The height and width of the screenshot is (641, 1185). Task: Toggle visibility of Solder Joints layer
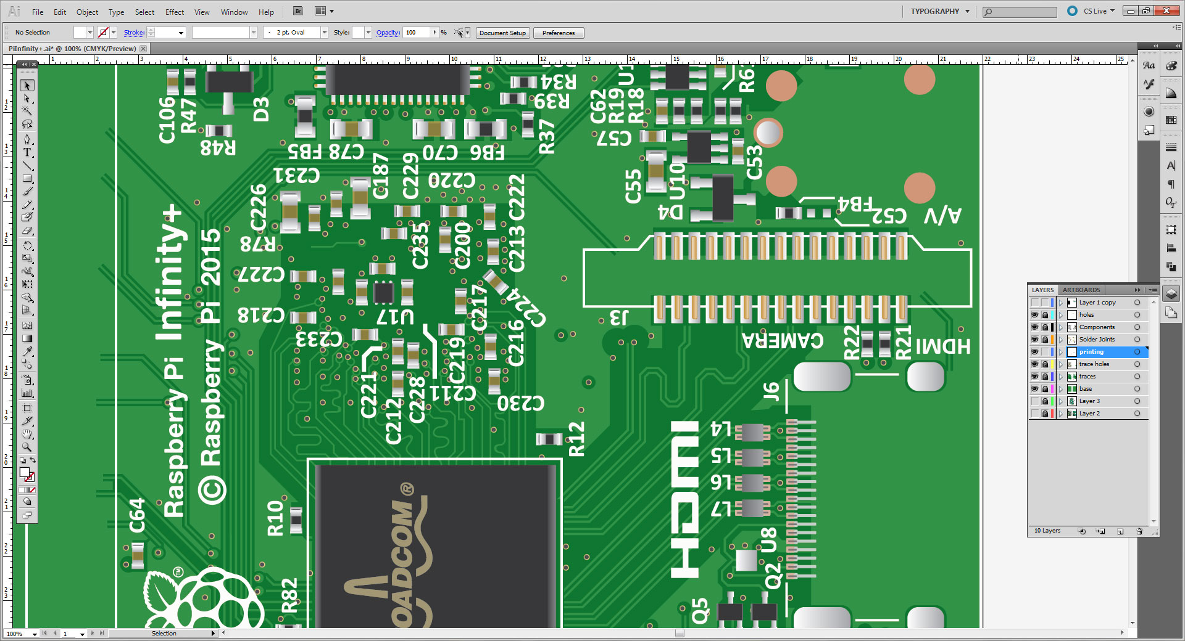pyautogui.click(x=1034, y=340)
